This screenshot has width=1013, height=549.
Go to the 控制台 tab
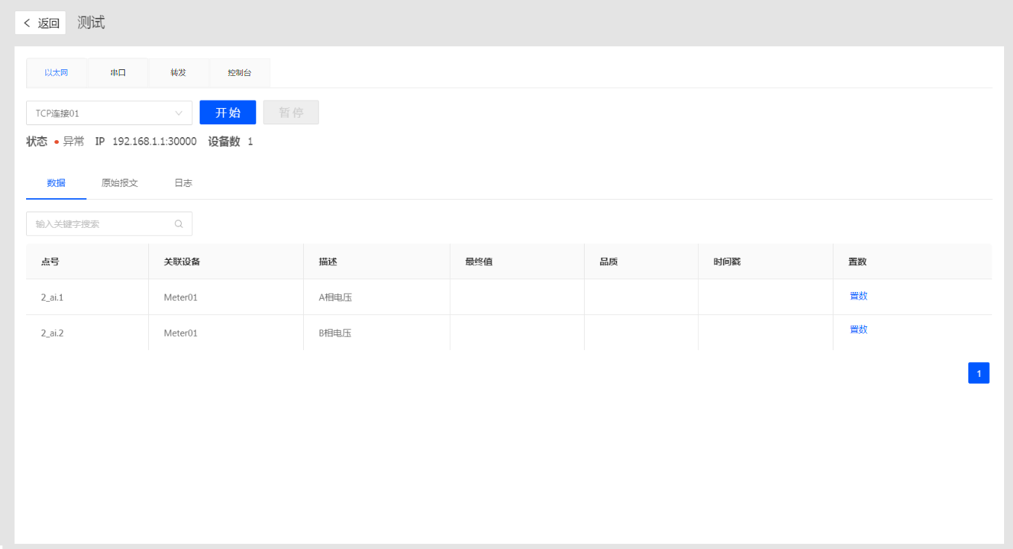click(239, 73)
